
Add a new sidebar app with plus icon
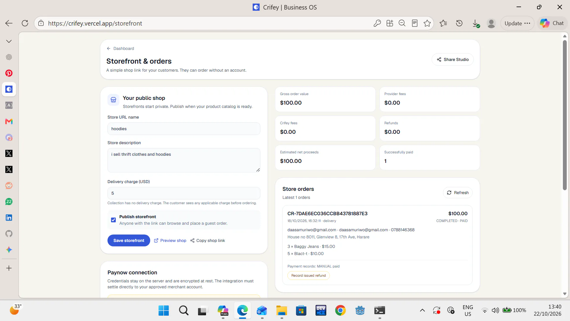tap(9, 268)
